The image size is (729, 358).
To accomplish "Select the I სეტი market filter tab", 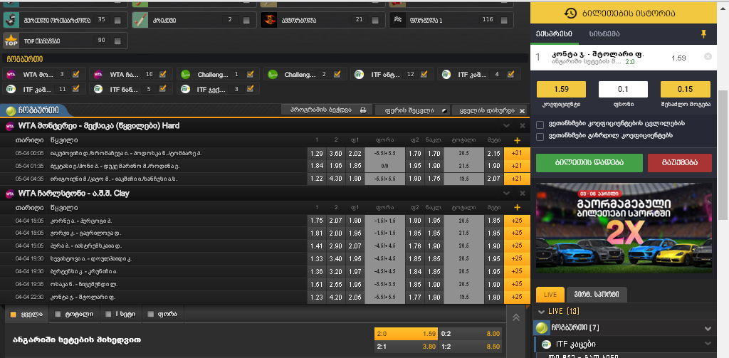I will click(x=121, y=315).
